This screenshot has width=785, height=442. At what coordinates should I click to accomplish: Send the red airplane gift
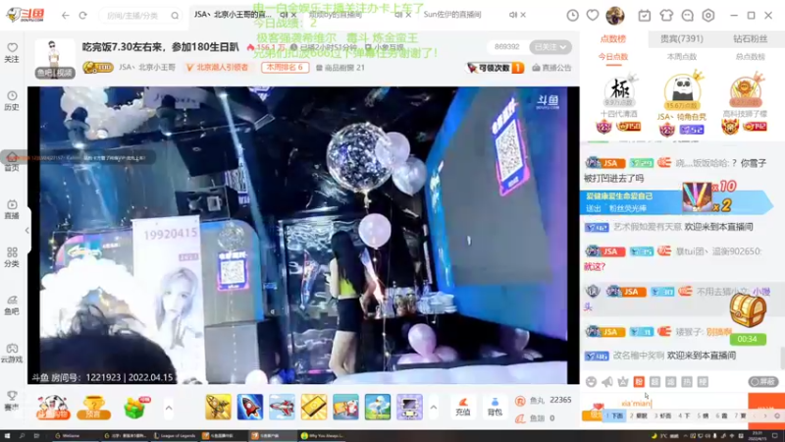(282, 407)
